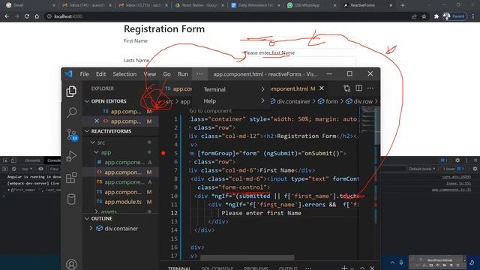Open console settings gear in DevTools

pyautogui.click(x=475, y=169)
